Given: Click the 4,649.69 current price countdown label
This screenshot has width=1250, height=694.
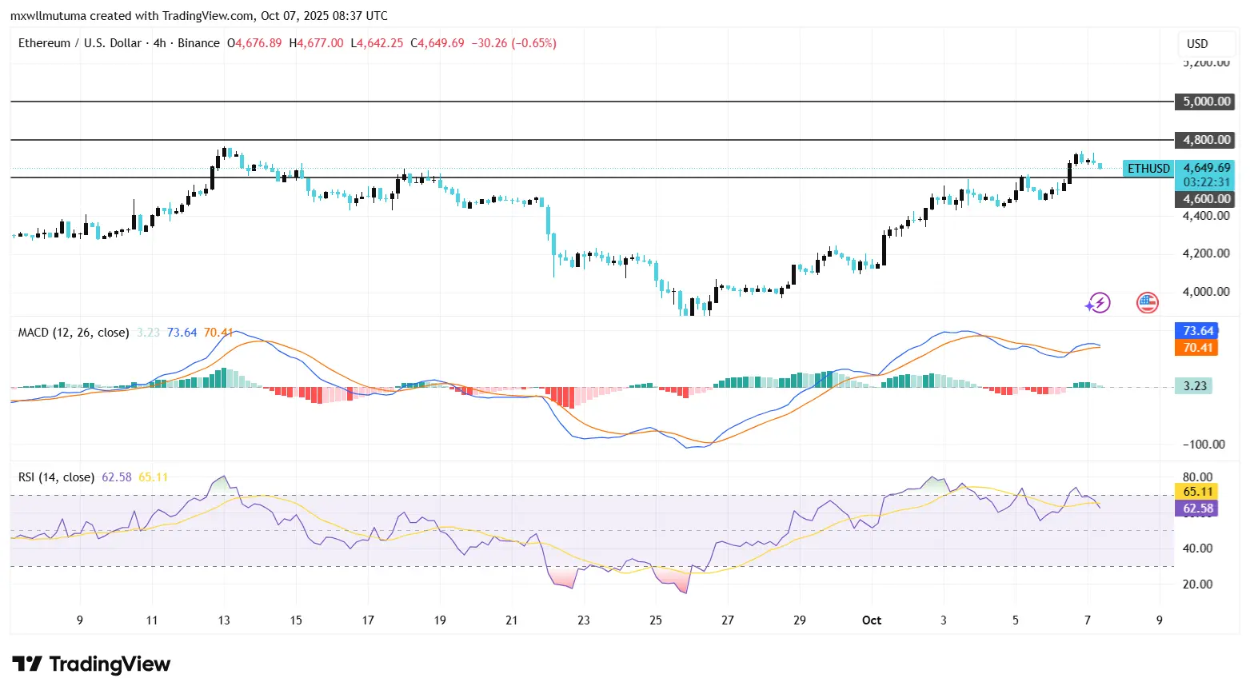Looking at the screenshot, I should [1204, 175].
